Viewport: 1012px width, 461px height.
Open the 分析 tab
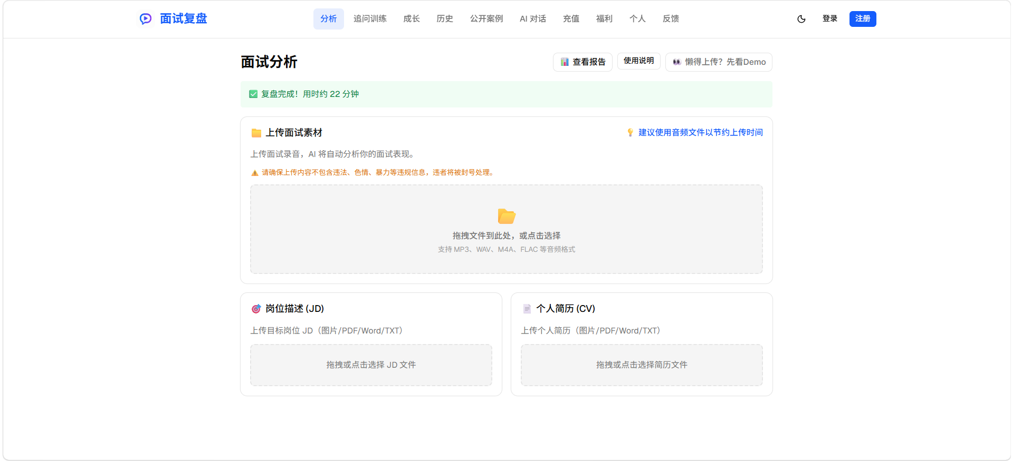point(328,19)
